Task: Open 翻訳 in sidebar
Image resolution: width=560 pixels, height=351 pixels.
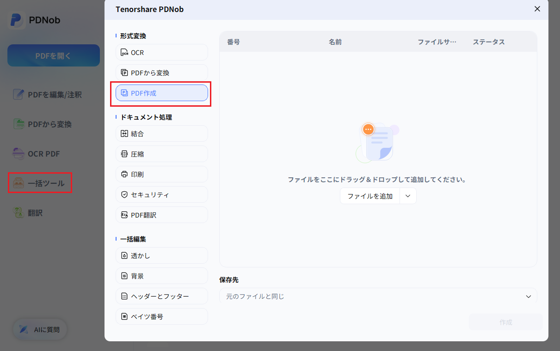Action: tap(28, 213)
